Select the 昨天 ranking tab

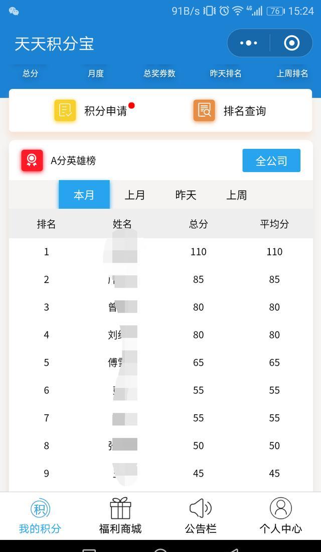[186, 195]
